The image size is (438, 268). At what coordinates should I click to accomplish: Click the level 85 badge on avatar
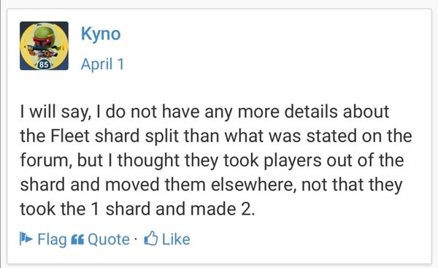tap(44, 65)
